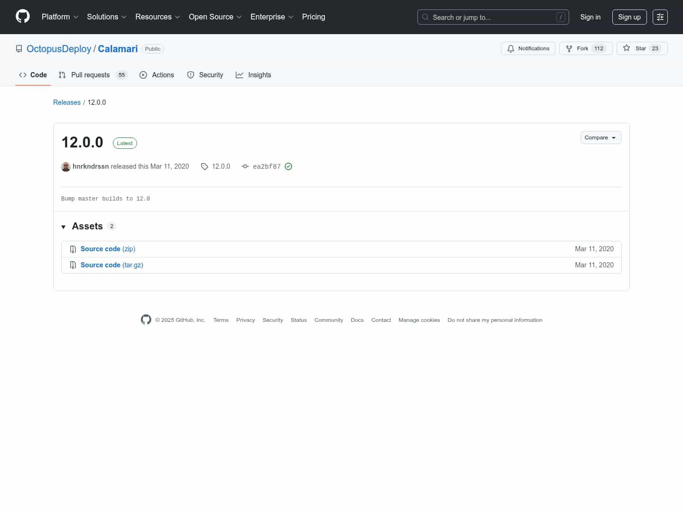Screen dimensions: 683x512
Task: Switch to the Pull requests tab
Action: [90, 74]
